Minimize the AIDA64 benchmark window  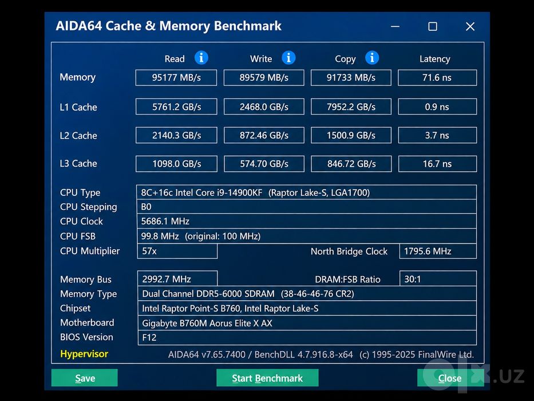point(395,26)
